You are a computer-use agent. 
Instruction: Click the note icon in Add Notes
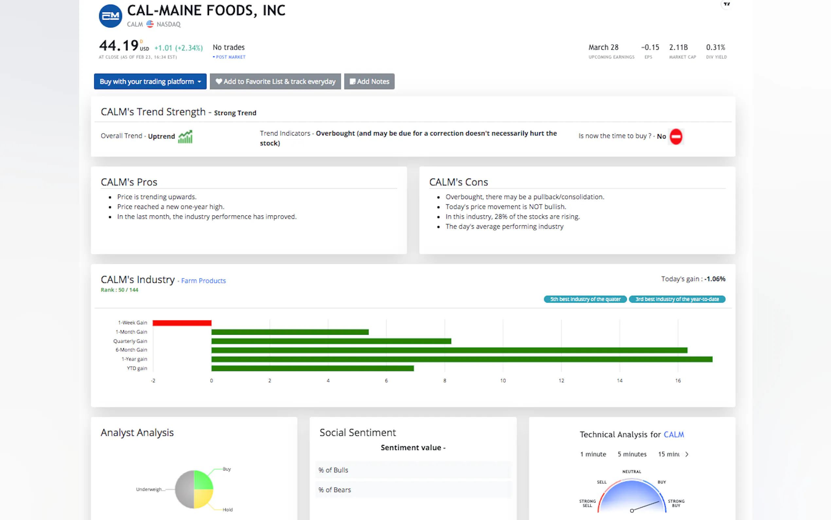pyautogui.click(x=352, y=82)
